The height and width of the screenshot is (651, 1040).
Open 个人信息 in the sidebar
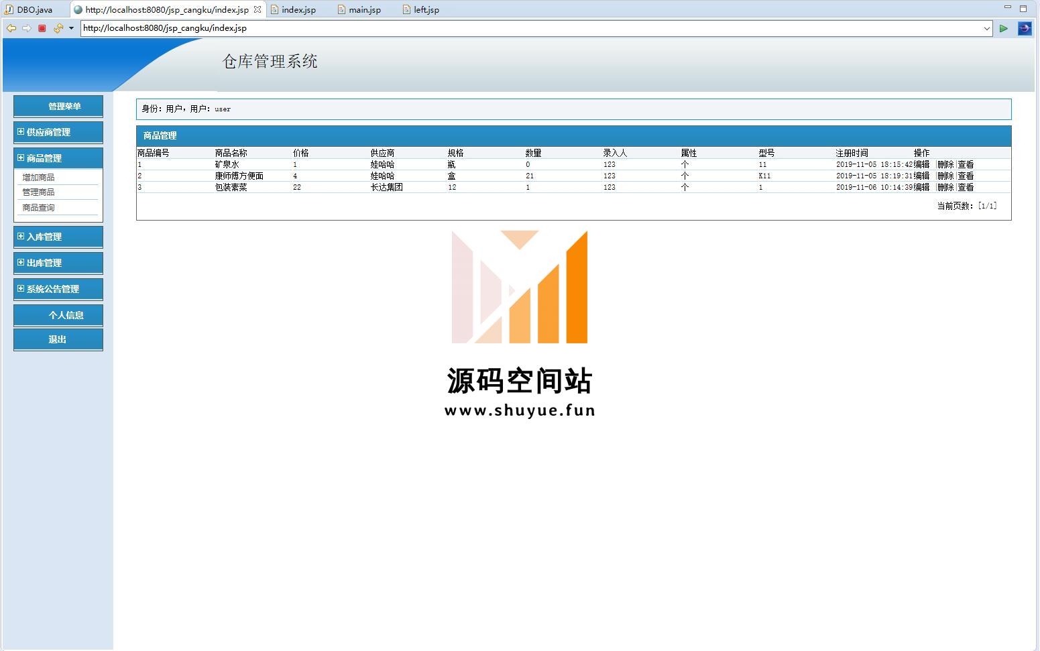pyautogui.click(x=58, y=315)
